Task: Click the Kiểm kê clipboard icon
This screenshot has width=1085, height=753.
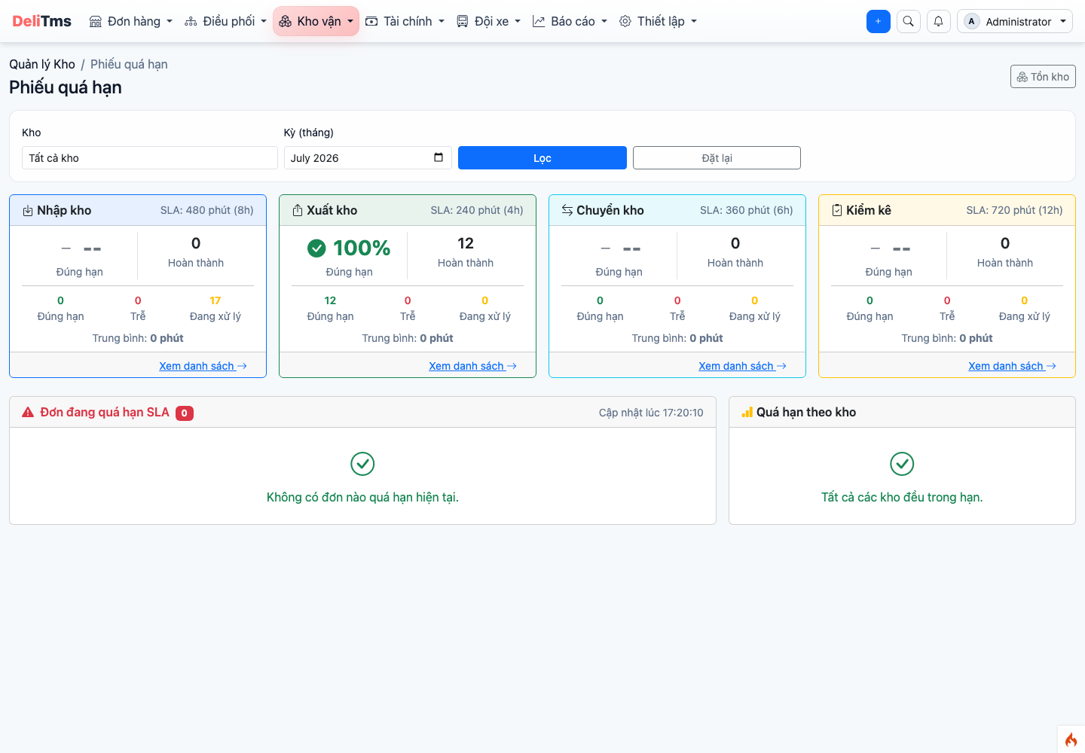Action: (x=837, y=210)
